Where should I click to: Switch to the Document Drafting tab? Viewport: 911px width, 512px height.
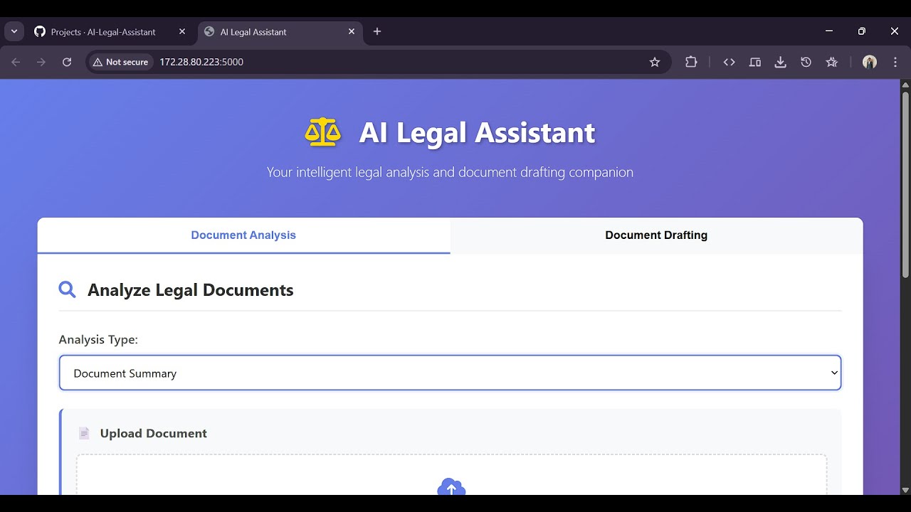point(656,235)
